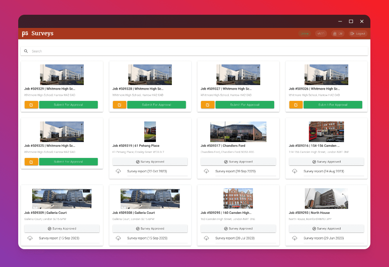Click the 160 Camden High thumbnail
389x267 pixels.
coord(238,199)
